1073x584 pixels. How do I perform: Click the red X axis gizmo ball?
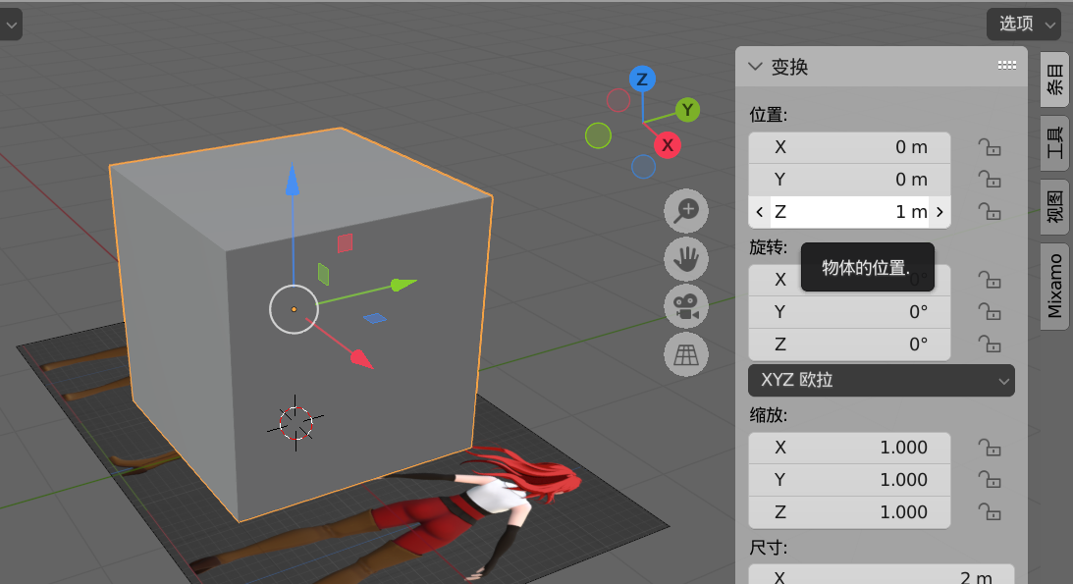coord(668,145)
